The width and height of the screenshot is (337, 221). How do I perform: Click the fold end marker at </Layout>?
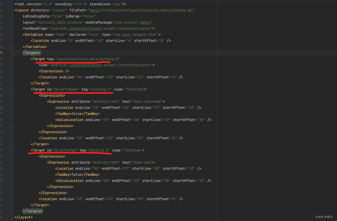coord(13,217)
